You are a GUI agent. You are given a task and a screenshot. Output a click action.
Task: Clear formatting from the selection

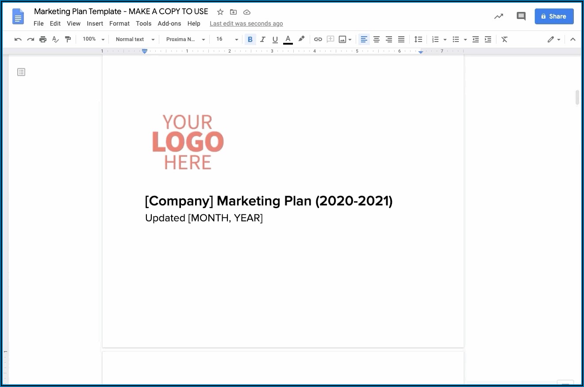coord(504,39)
